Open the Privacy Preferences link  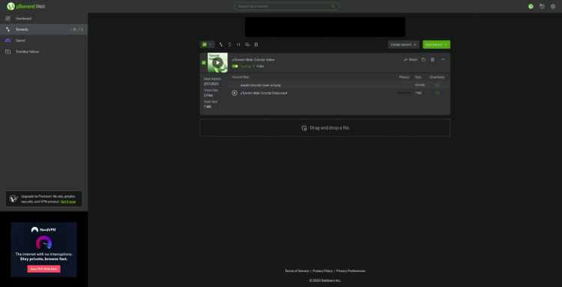coord(351,271)
